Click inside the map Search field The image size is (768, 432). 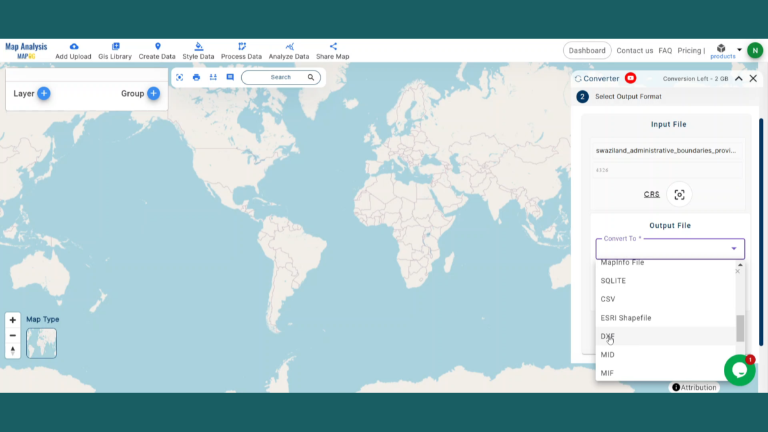(280, 77)
